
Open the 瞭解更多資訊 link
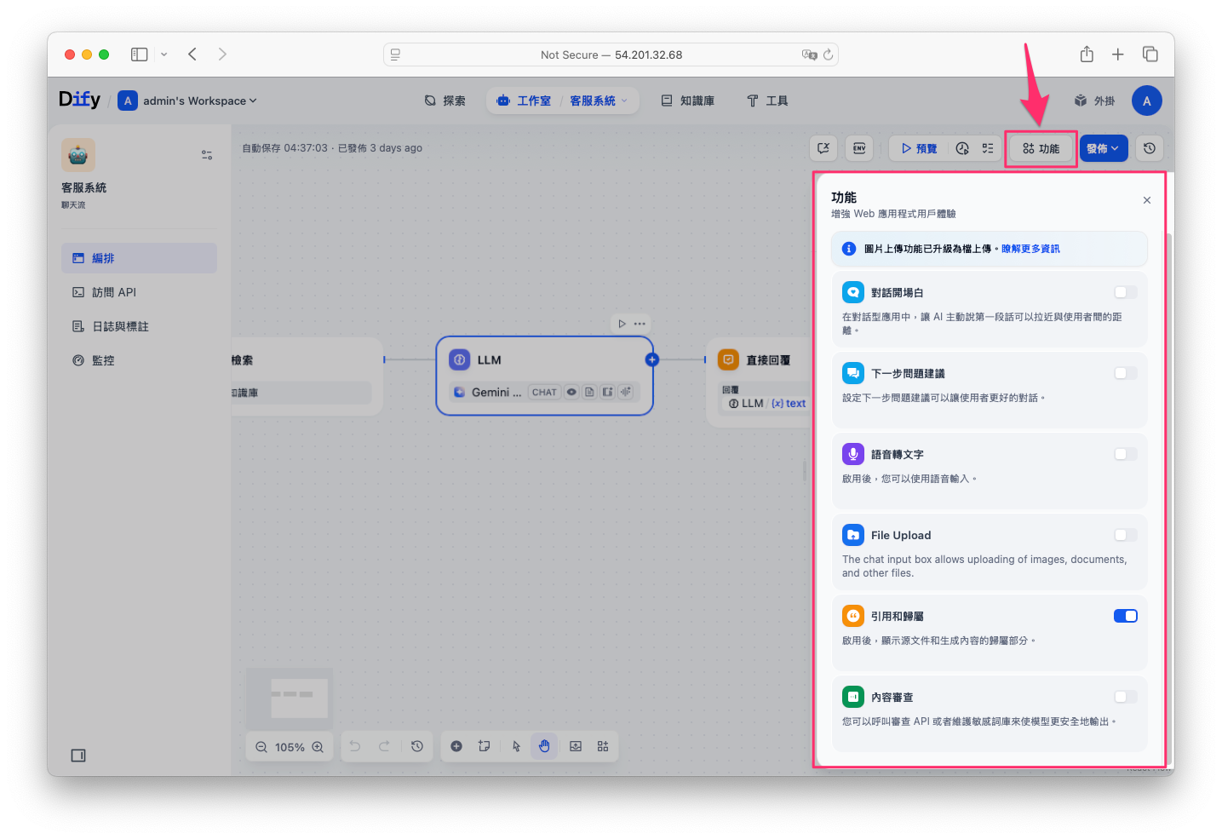[x=1030, y=249]
